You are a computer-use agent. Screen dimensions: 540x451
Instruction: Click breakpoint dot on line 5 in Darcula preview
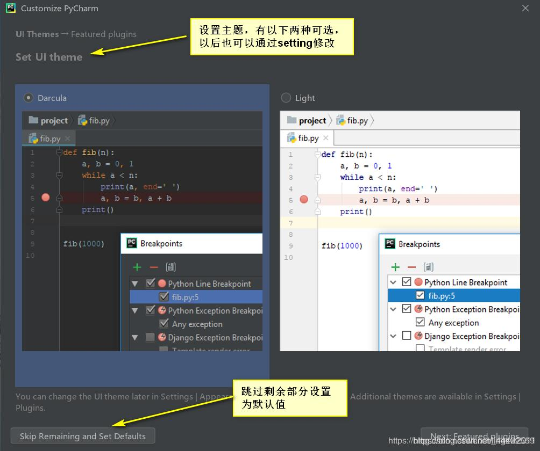(46, 198)
